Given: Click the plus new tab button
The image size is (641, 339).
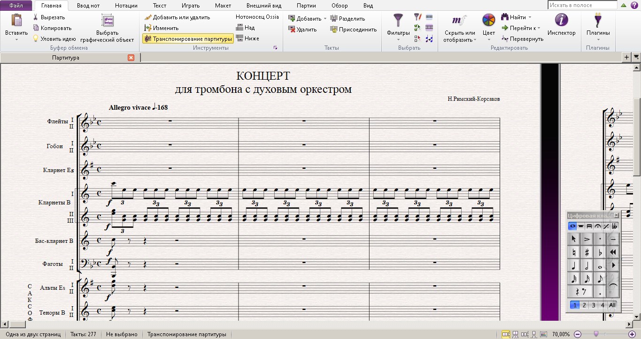Looking at the screenshot, I should 626,57.
